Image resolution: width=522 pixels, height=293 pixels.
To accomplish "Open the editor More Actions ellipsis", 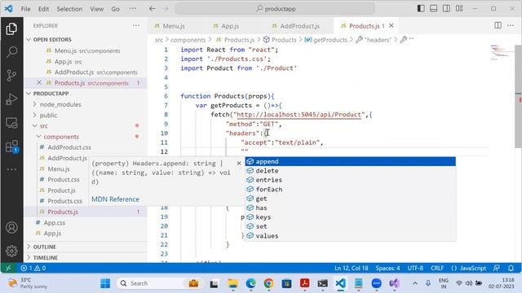I will [x=511, y=25].
